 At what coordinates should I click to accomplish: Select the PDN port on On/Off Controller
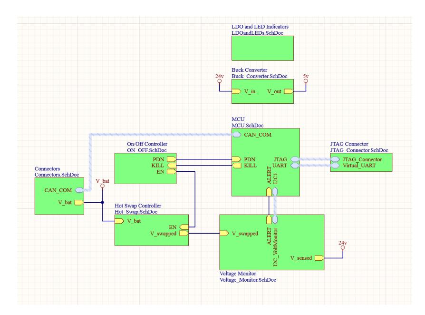pyautogui.click(x=171, y=159)
